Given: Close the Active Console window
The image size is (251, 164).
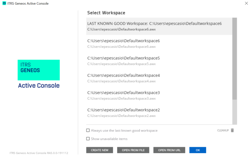Looking at the screenshot, I should pos(246,3).
